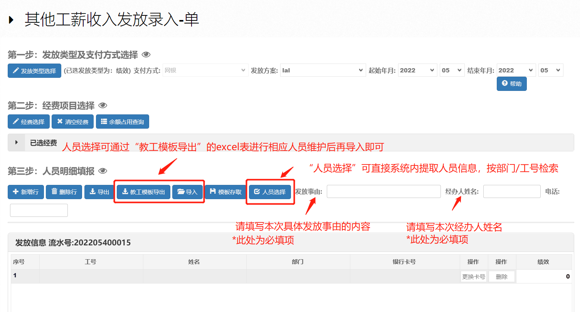This screenshot has width=580, height=312.
Task: Click the 教工模板导出 download button
Action: pos(143,192)
